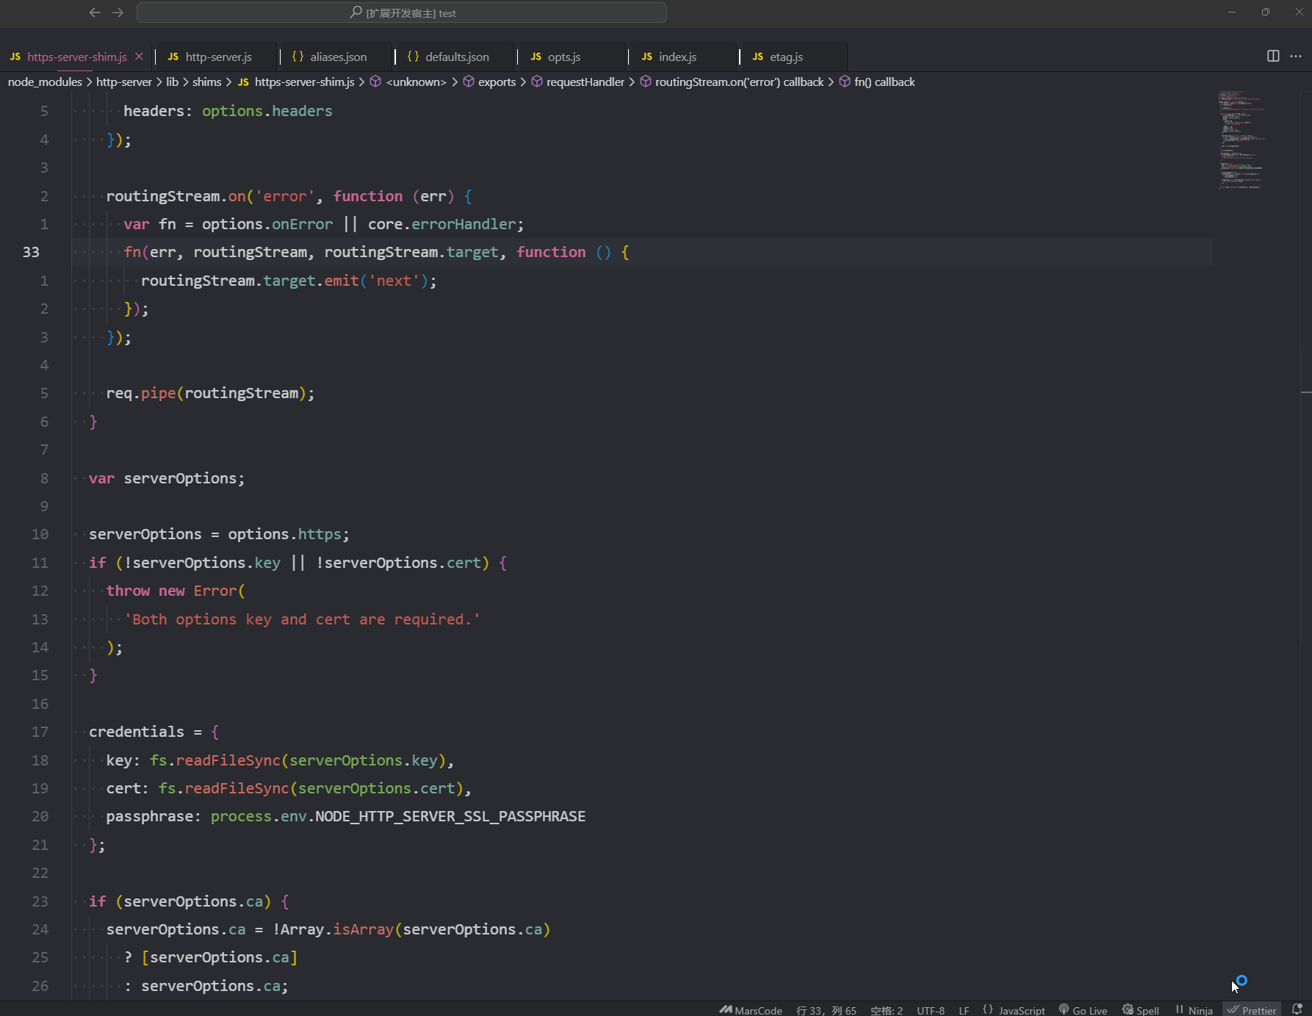Restore down the VS Code window

(x=1266, y=12)
